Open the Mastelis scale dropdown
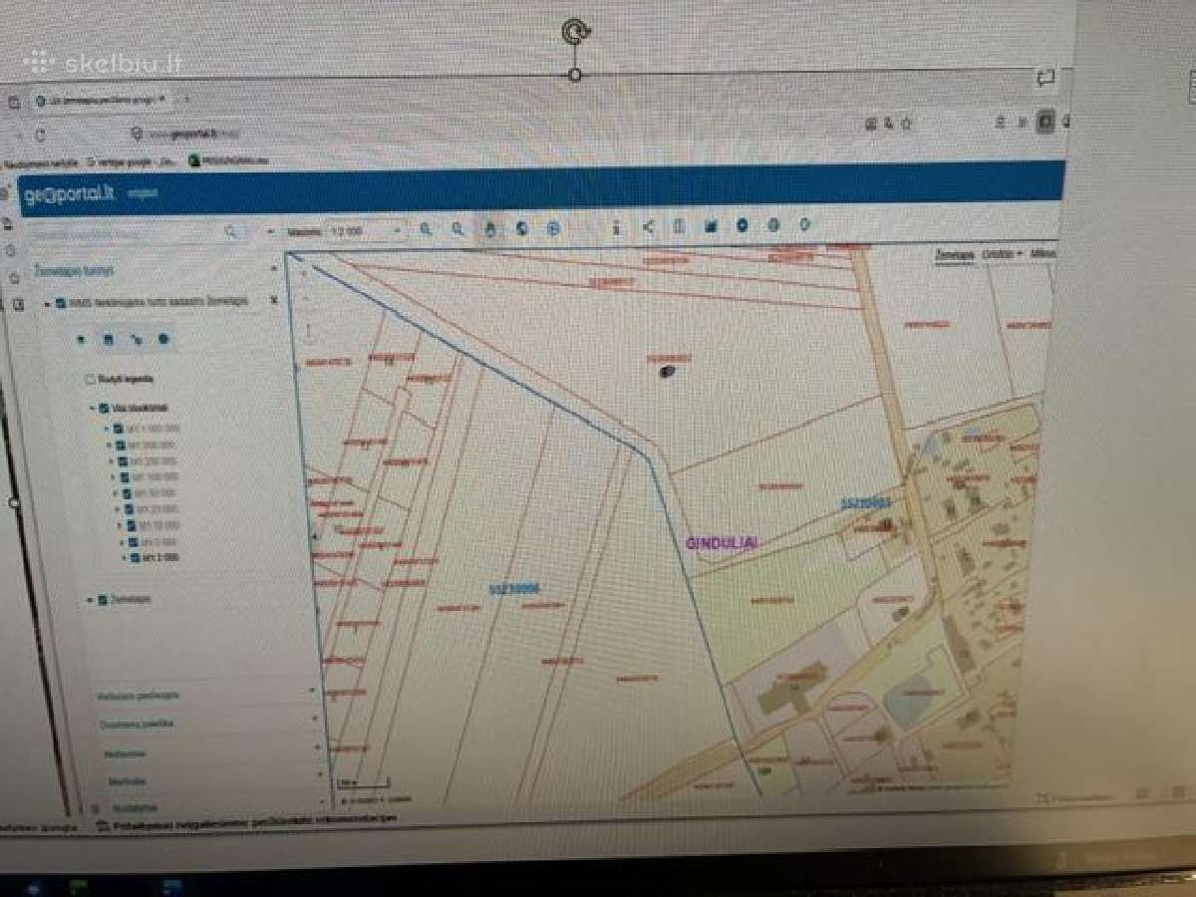Image resolution: width=1196 pixels, height=897 pixels. (365, 230)
